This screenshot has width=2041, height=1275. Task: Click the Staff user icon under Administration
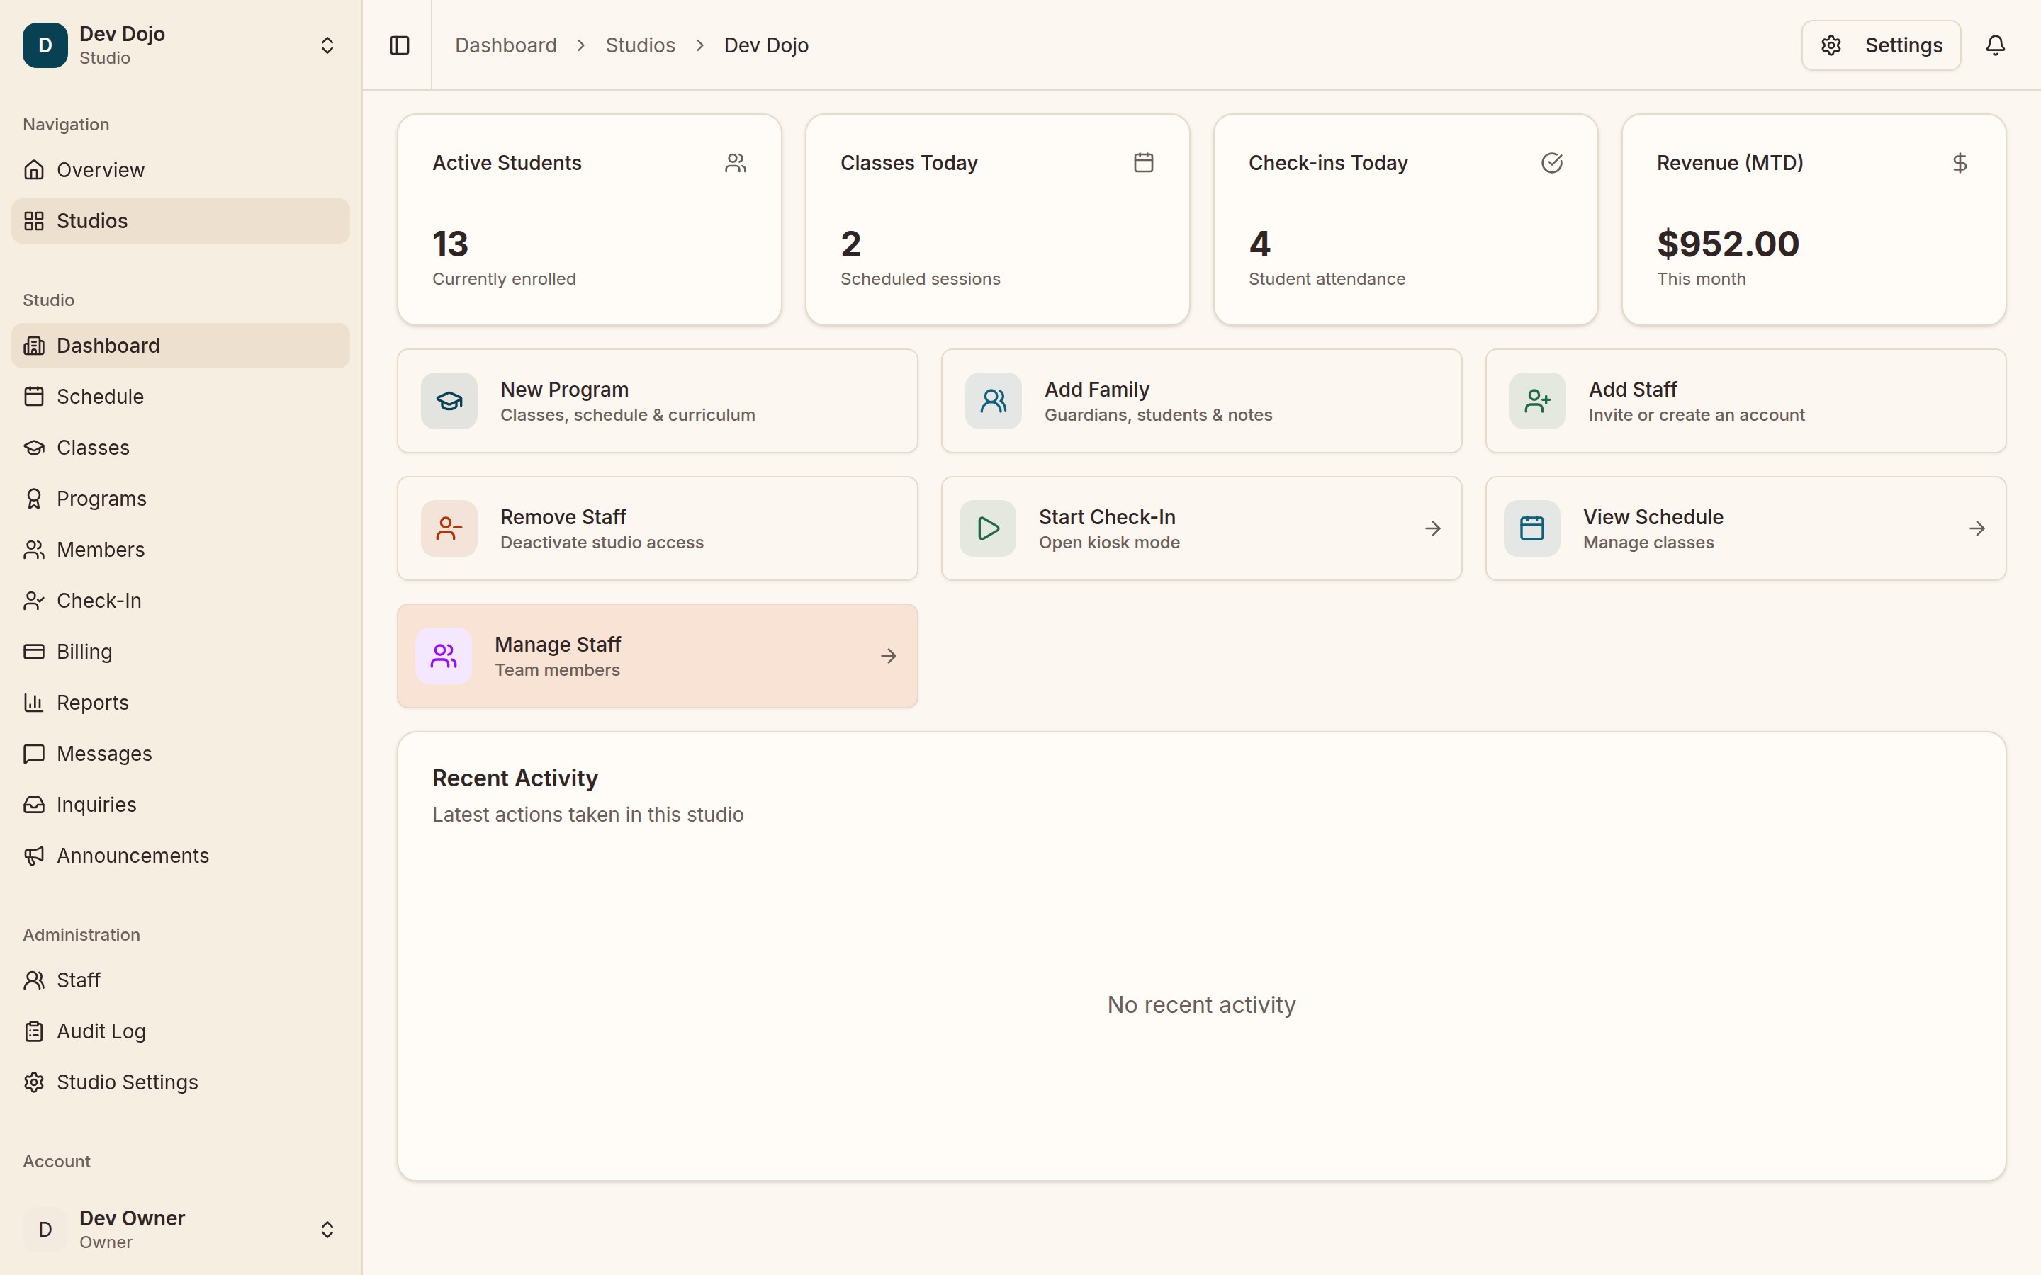pos(34,980)
